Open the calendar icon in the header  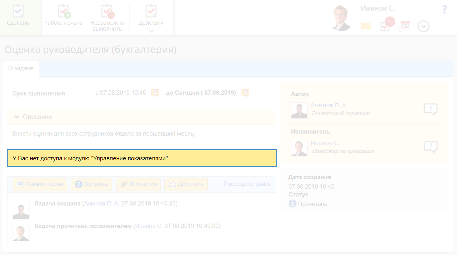404,26
